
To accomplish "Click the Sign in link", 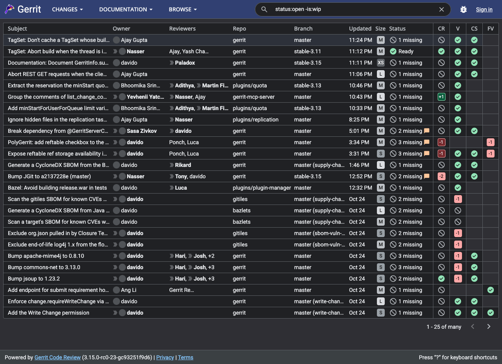I will coord(484,9).
